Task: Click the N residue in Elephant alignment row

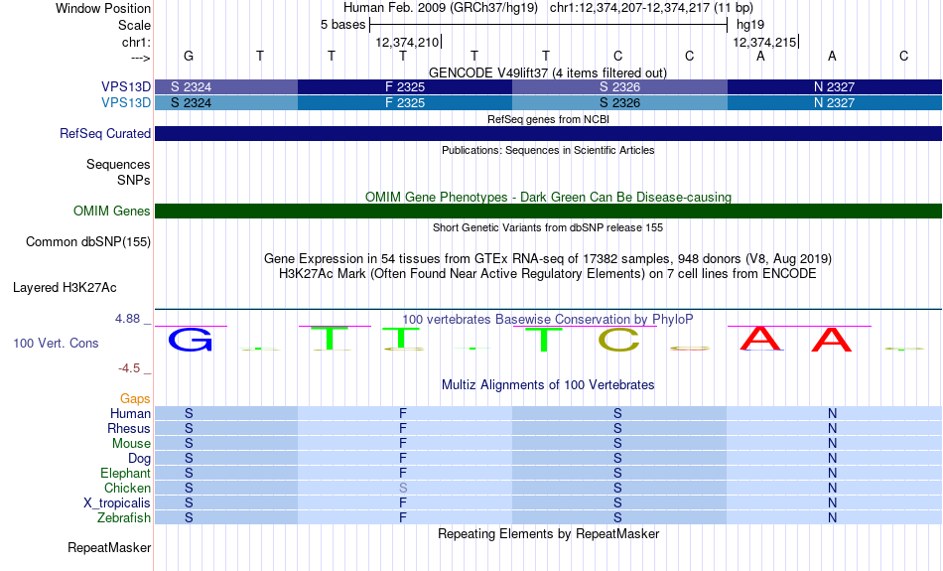Action: pos(833,473)
